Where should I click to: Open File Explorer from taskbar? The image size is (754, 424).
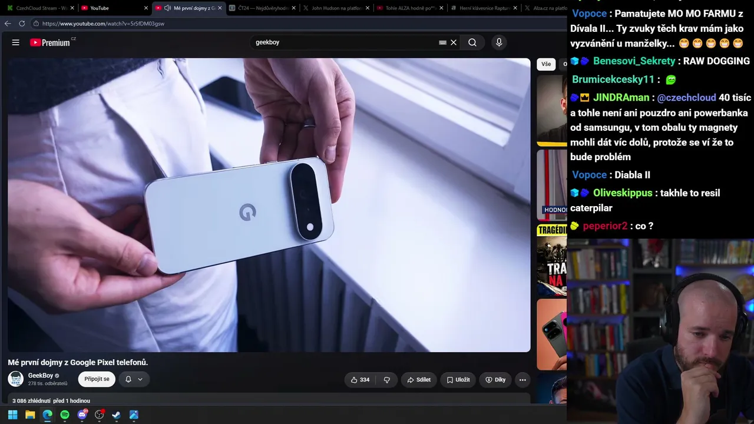tap(30, 415)
